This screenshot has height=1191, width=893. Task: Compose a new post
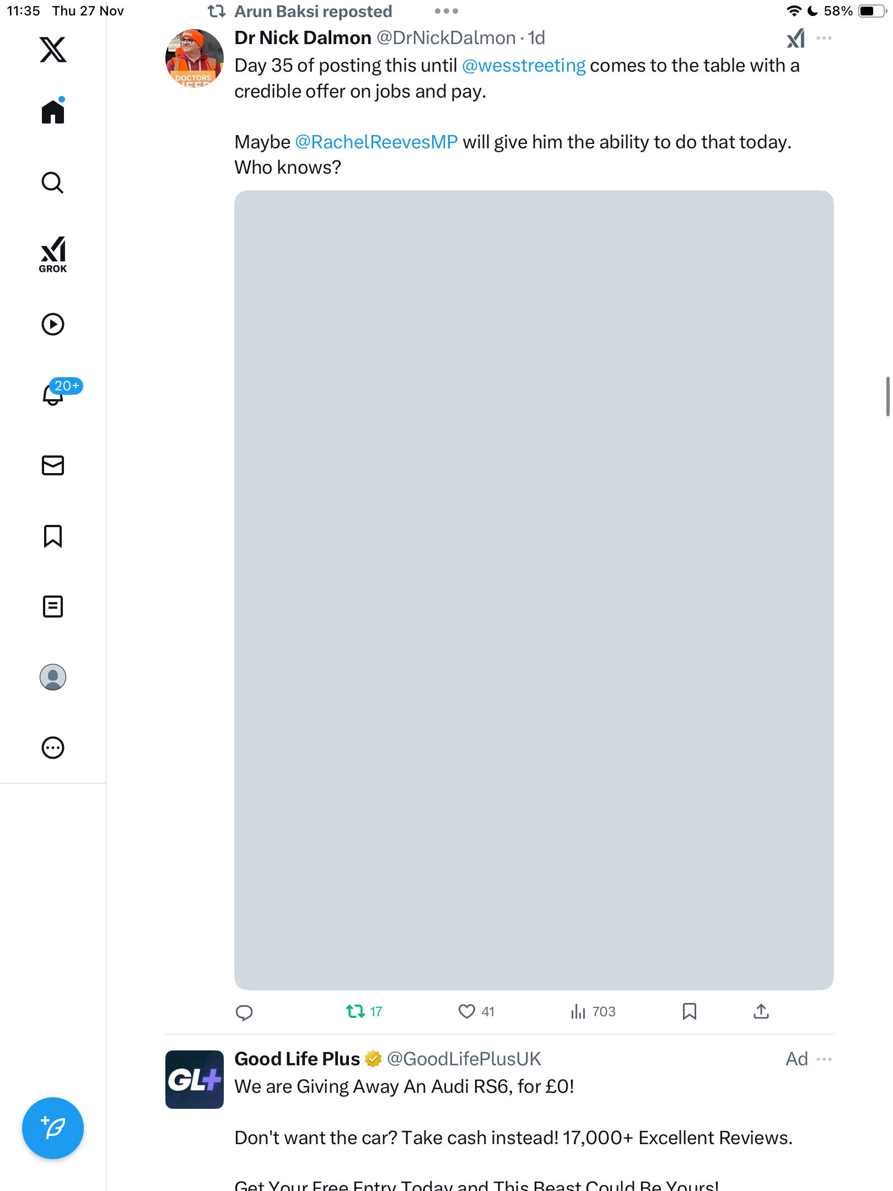[x=53, y=1128]
